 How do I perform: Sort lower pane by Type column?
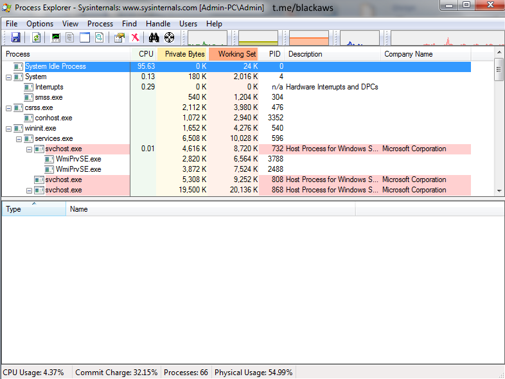coord(34,209)
